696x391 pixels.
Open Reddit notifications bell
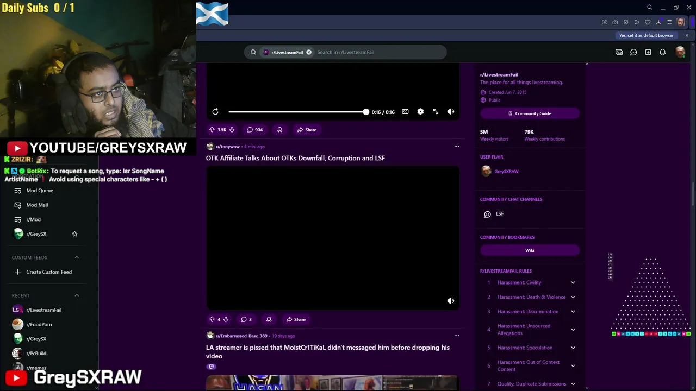[x=662, y=52]
